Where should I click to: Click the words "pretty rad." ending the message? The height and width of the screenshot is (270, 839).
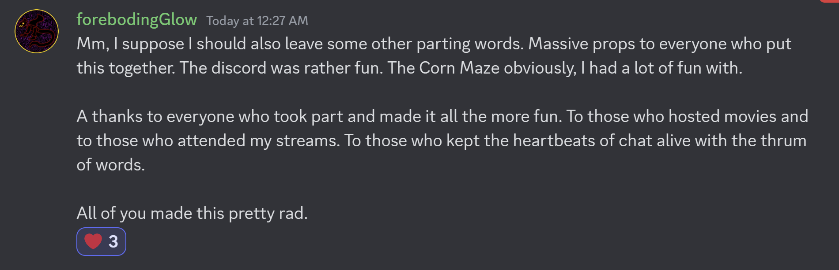(268, 214)
